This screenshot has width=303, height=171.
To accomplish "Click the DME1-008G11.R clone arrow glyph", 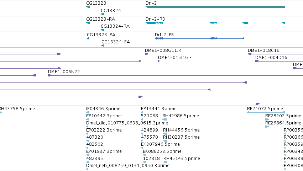I will (147, 54).
